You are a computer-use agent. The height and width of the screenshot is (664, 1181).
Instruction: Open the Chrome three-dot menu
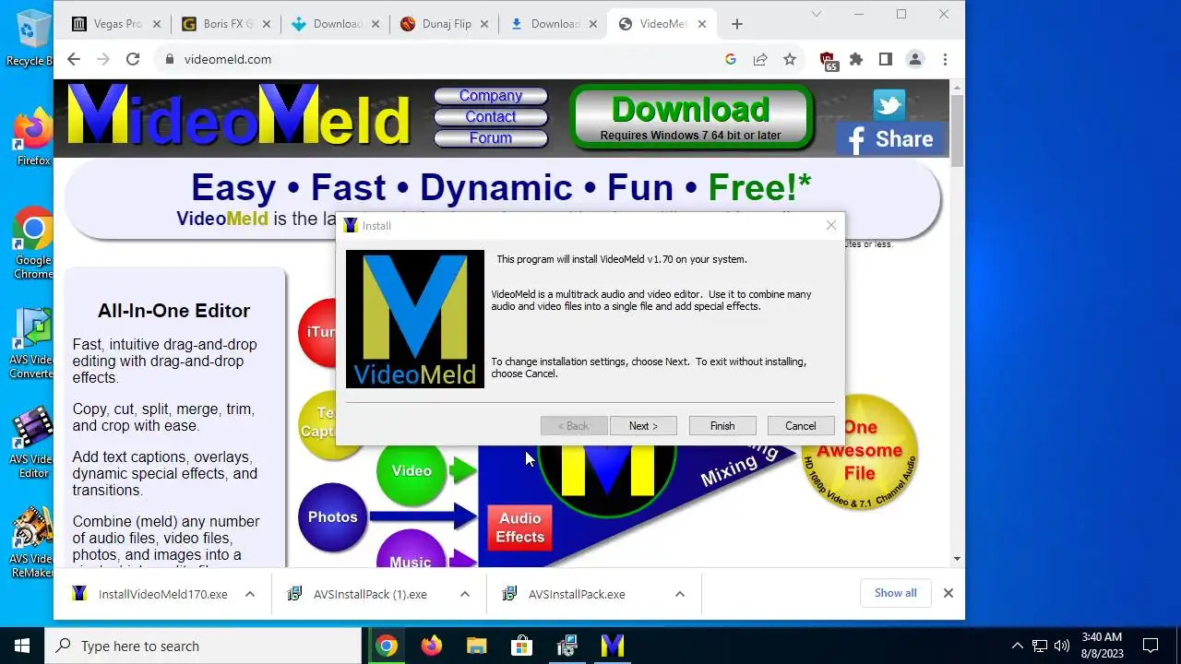pyautogui.click(x=945, y=59)
